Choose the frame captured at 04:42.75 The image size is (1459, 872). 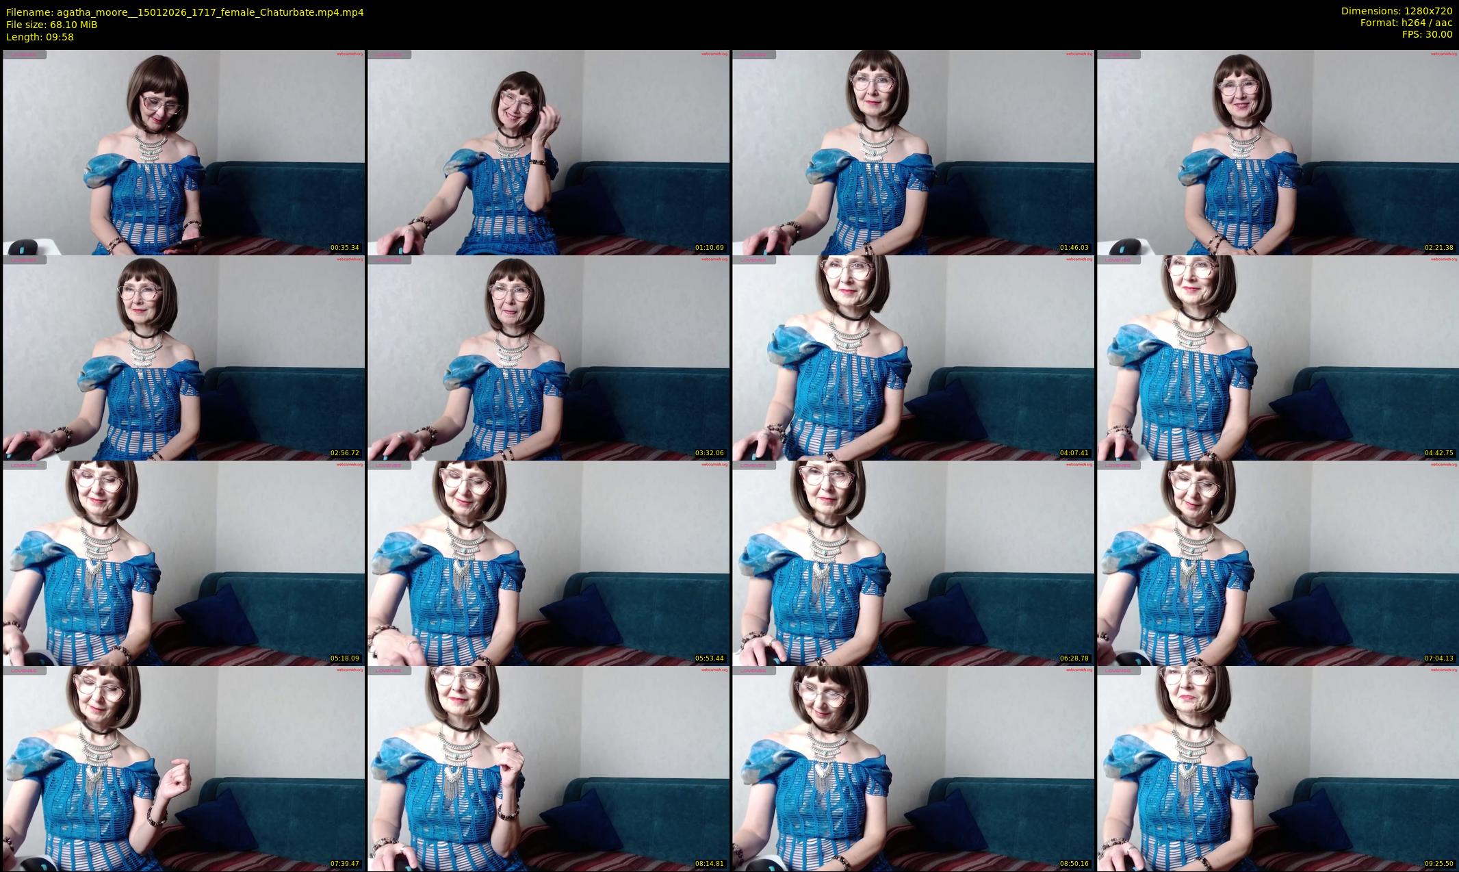point(1278,357)
